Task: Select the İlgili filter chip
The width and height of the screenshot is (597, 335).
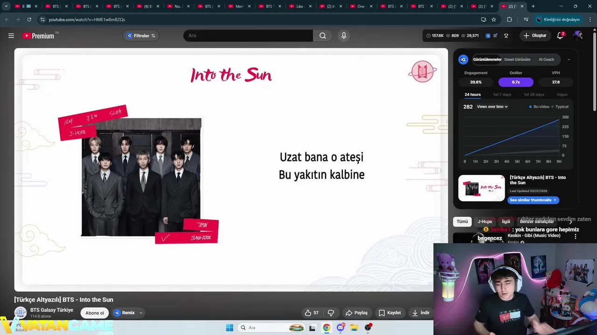Action: [x=506, y=221]
